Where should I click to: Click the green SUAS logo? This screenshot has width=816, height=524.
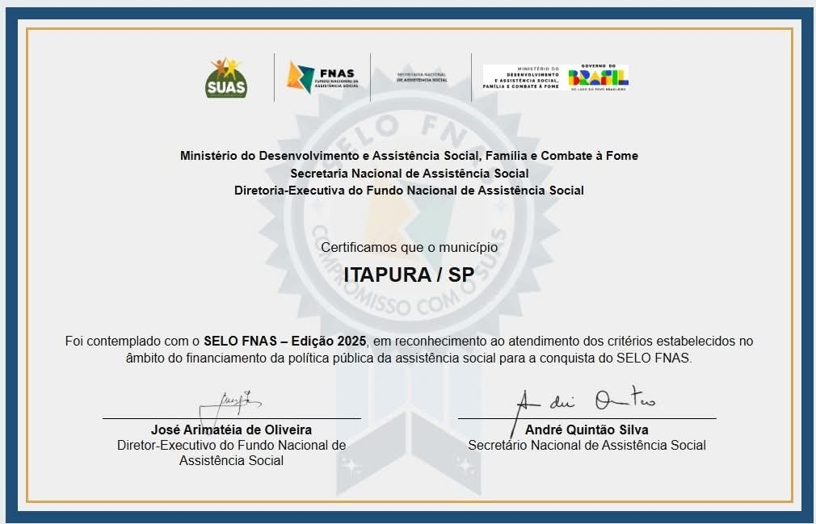(226, 78)
